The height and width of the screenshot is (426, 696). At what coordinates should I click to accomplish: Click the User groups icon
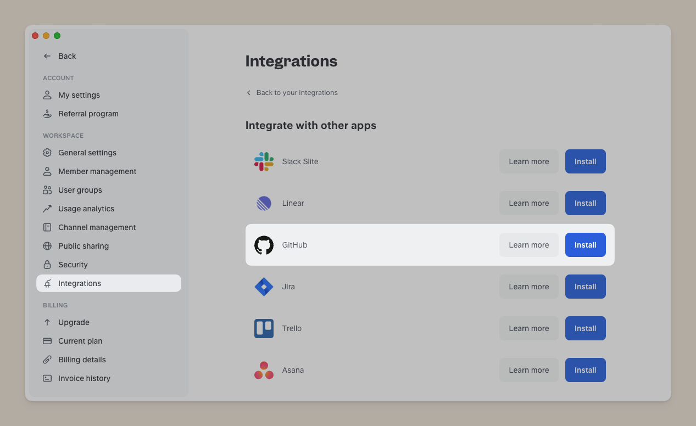[x=47, y=190]
